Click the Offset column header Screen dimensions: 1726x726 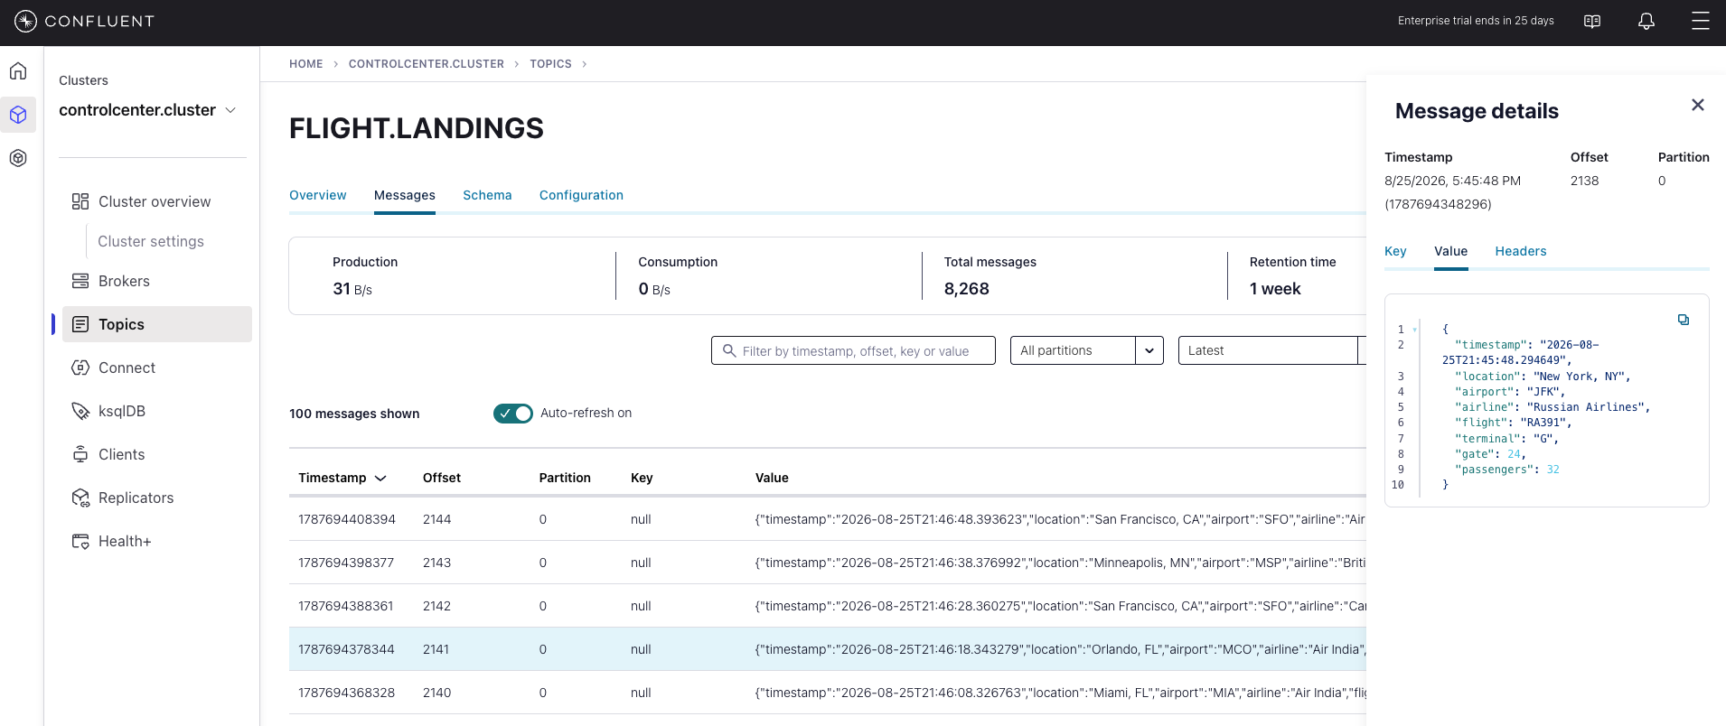(442, 478)
